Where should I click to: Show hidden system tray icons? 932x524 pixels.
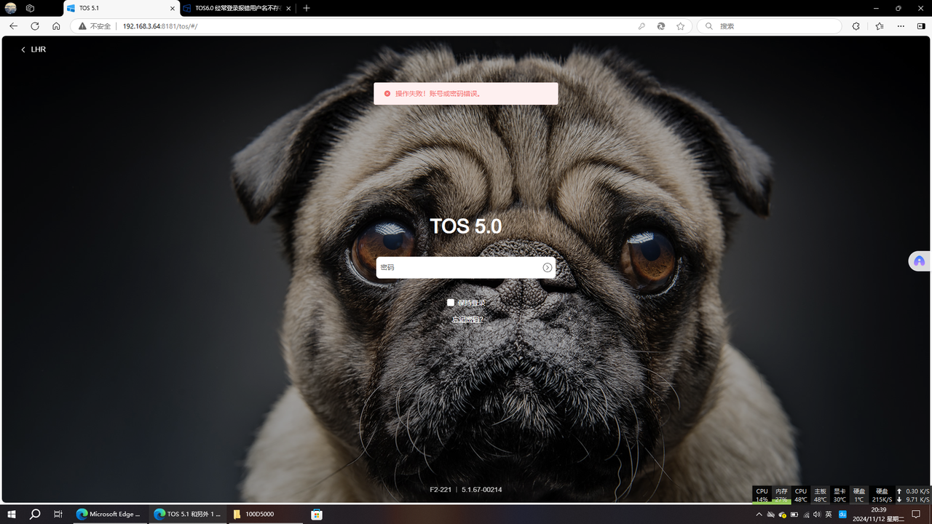759,514
